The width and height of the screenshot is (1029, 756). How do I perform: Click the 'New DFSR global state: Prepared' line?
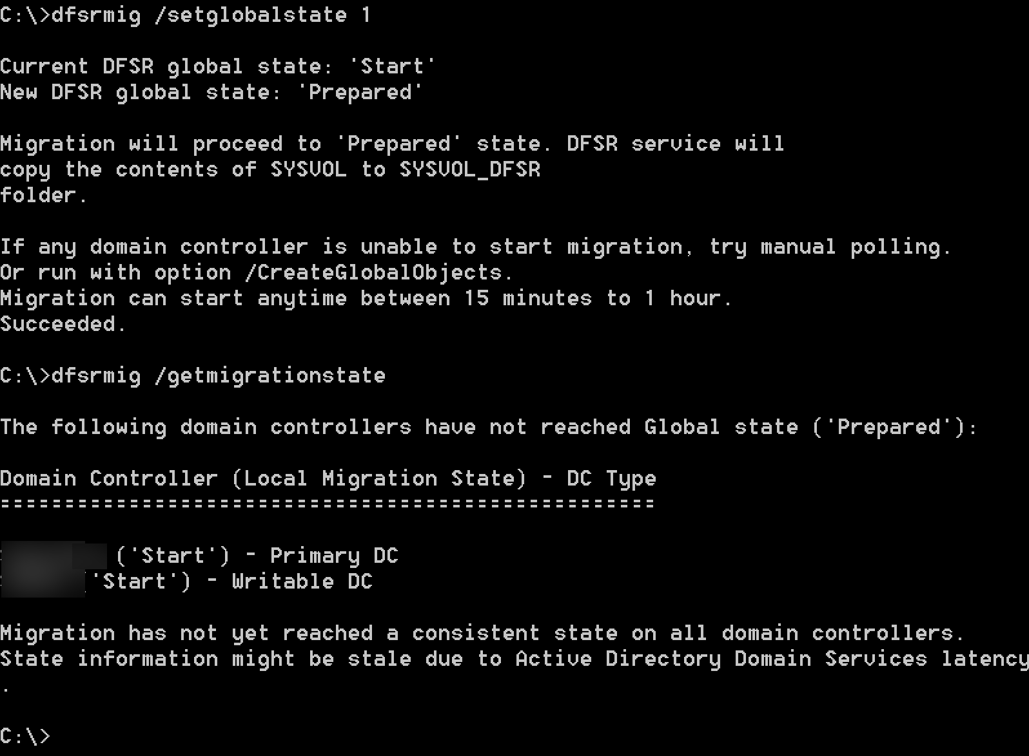point(211,92)
